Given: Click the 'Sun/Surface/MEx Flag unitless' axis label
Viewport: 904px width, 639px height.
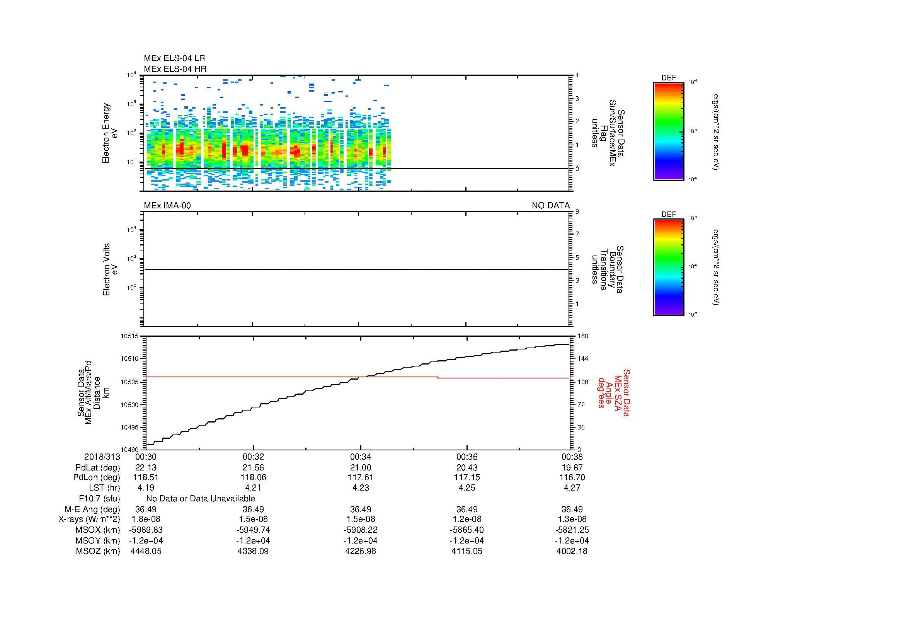Looking at the screenshot, I should (608, 133).
